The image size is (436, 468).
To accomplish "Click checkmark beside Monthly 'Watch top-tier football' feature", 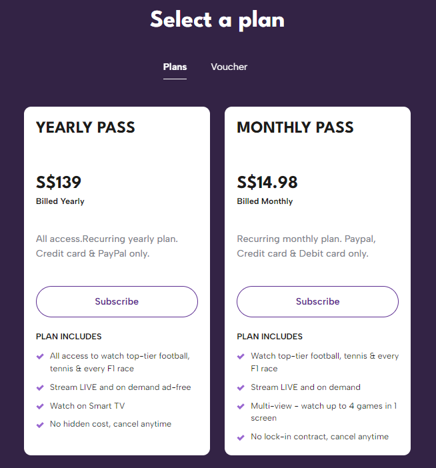I will (x=241, y=356).
